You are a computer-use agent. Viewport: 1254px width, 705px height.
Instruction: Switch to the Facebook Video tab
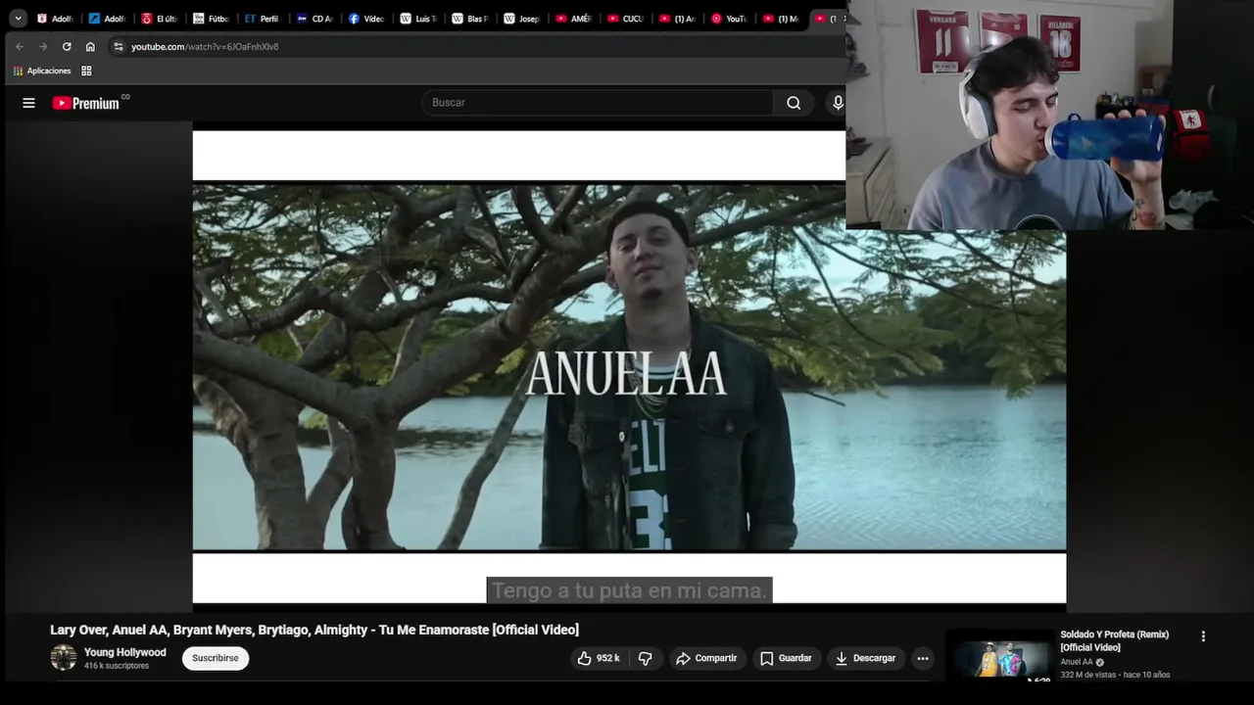tap(366, 19)
